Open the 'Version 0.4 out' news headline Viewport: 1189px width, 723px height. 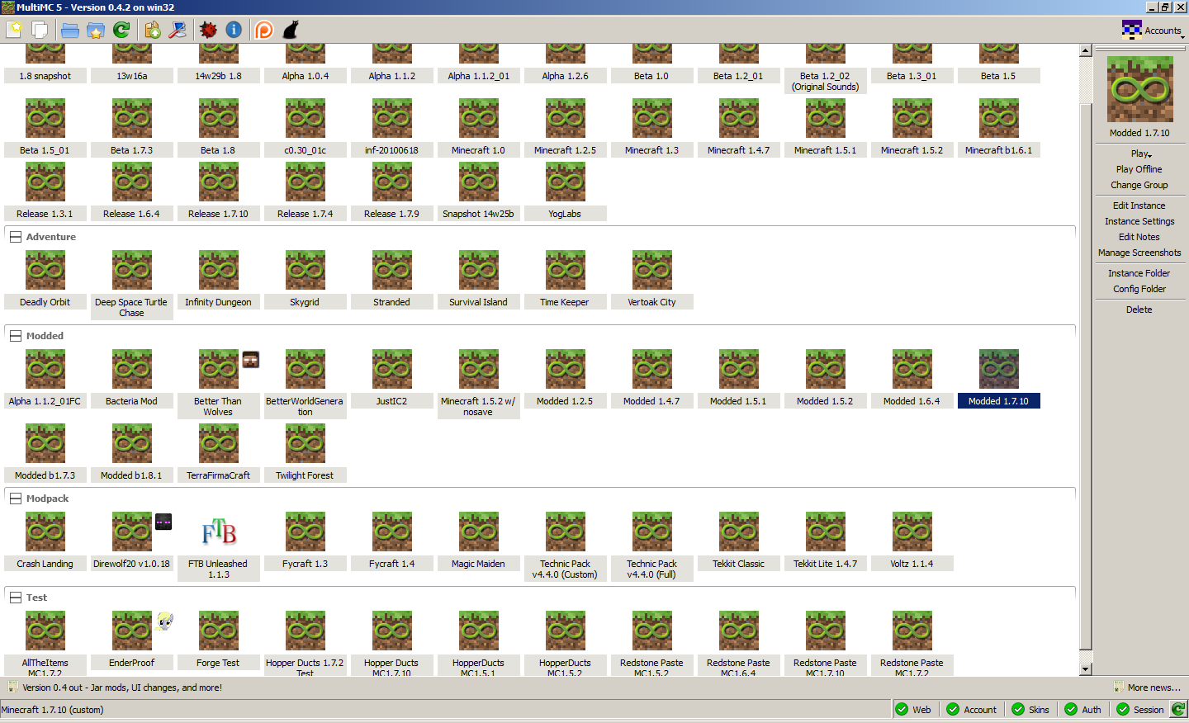[122, 688]
